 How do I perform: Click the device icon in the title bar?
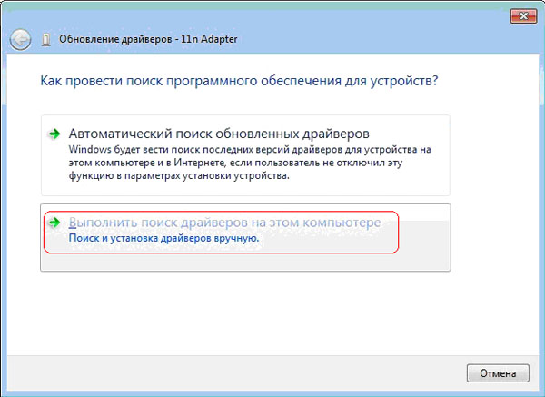[x=46, y=40]
